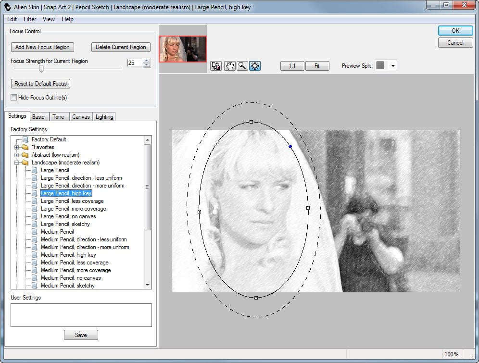Select the focus region tool icon

pyautogui.click(x=255, y=66)
